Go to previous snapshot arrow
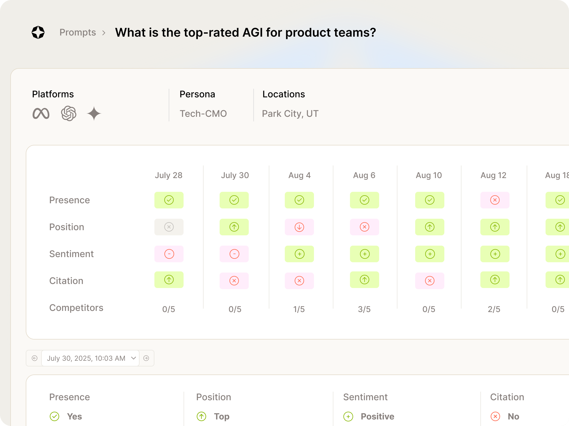 pyautogui.click(x=35, y=358)
